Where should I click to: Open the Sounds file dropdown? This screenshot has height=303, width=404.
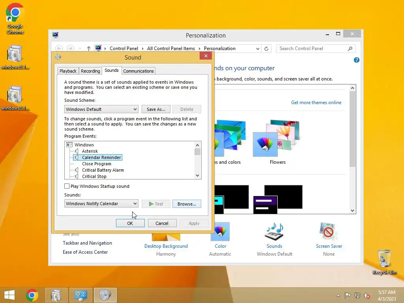click(x=101, y=204)
